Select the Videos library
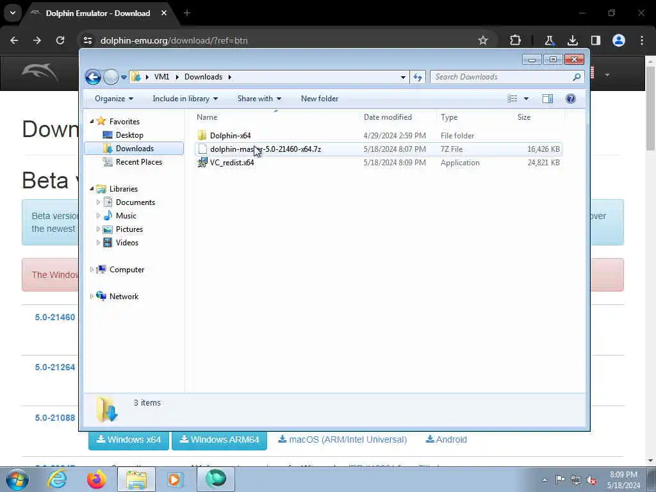Viewport: 656px width, 492px height. coord(127,242)
